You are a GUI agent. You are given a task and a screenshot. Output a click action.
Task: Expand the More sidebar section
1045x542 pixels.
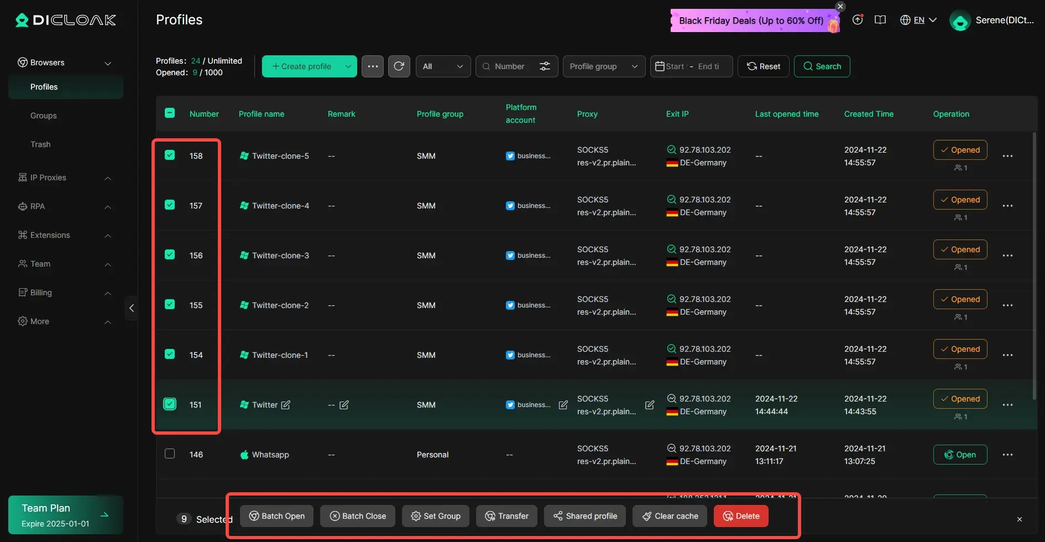point(65,321)
